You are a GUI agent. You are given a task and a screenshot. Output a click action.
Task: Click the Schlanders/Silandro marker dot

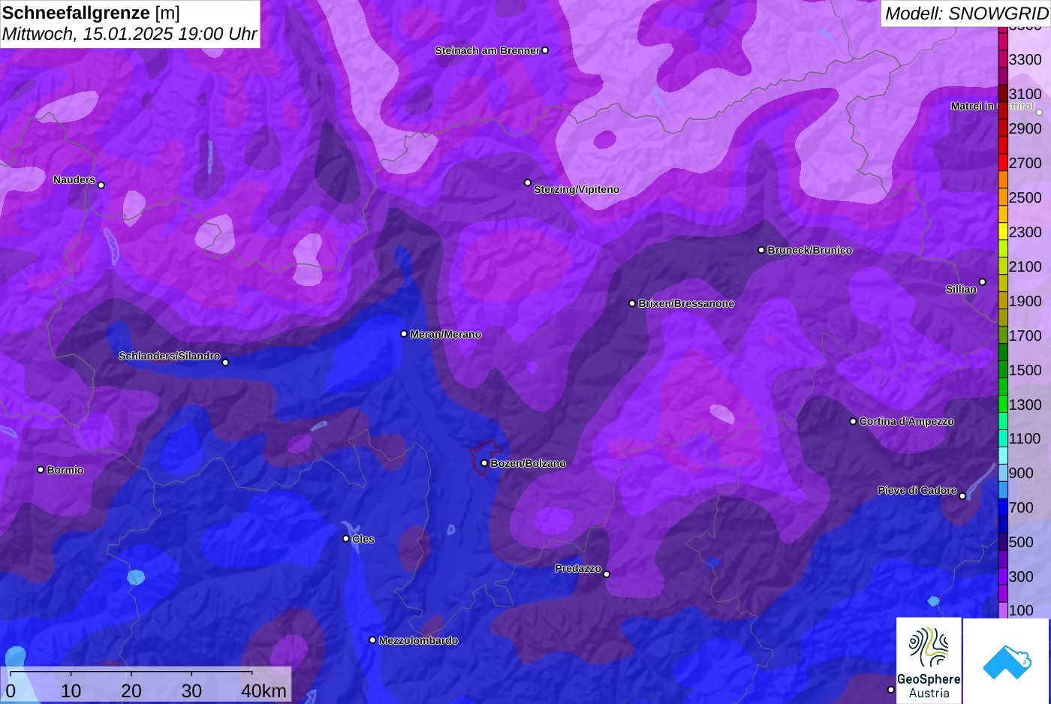pos(225,363)
